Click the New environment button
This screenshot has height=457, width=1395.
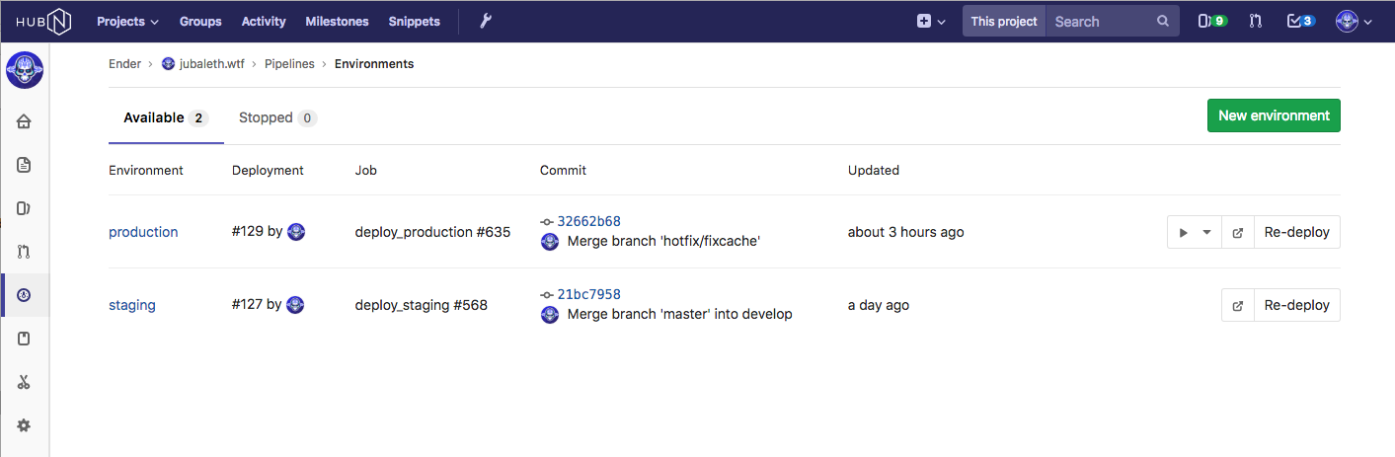(x=1274, y=115)
